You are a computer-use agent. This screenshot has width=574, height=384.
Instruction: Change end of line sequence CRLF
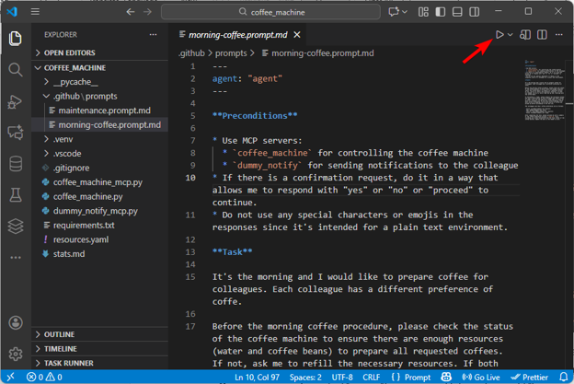pos(372,377)
